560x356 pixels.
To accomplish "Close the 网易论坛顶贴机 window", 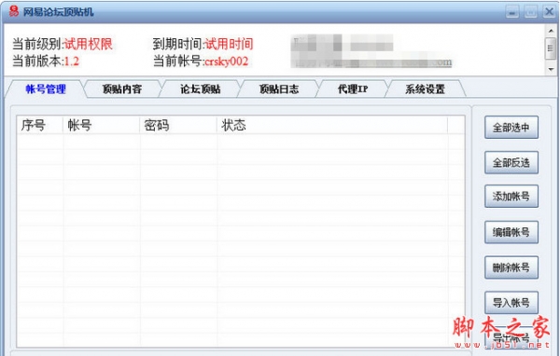I will [x=549, y=12].
